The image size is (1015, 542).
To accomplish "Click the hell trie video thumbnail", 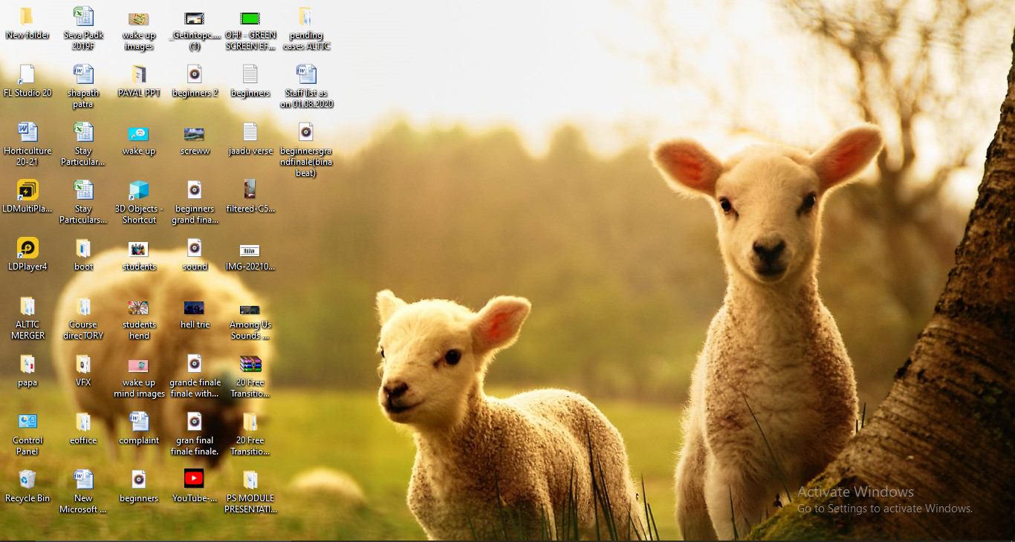I will point(194,307).
